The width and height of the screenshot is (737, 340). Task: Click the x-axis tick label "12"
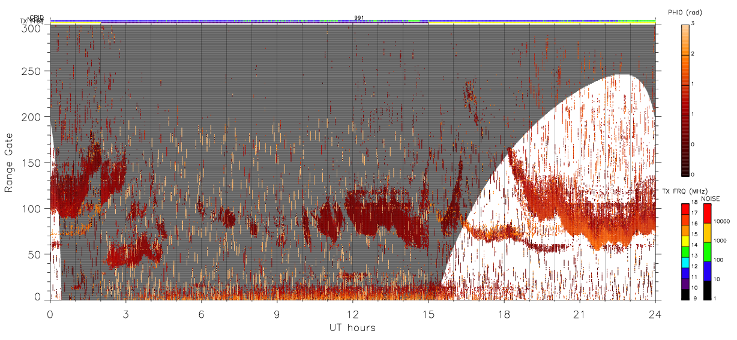[x=352, y=314]
